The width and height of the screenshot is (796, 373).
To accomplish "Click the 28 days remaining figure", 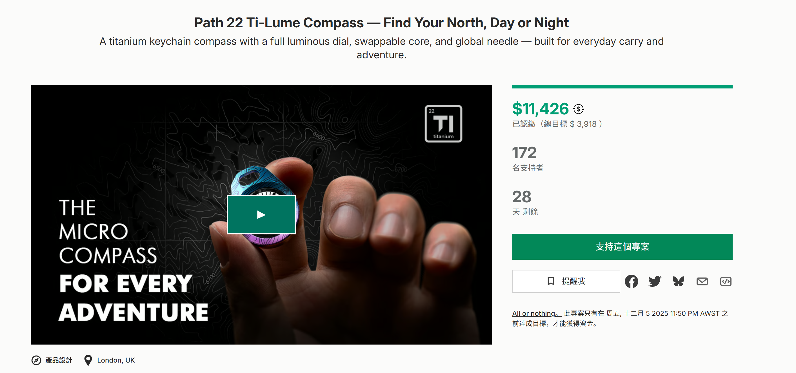I will click(x=522, y=197).
